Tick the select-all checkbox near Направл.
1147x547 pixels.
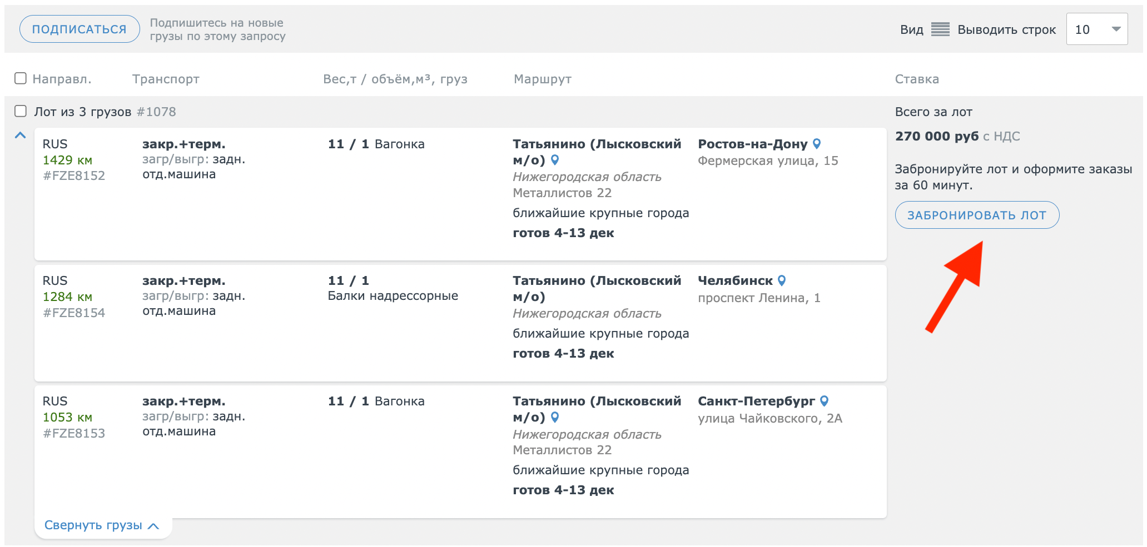pos(21,78)
